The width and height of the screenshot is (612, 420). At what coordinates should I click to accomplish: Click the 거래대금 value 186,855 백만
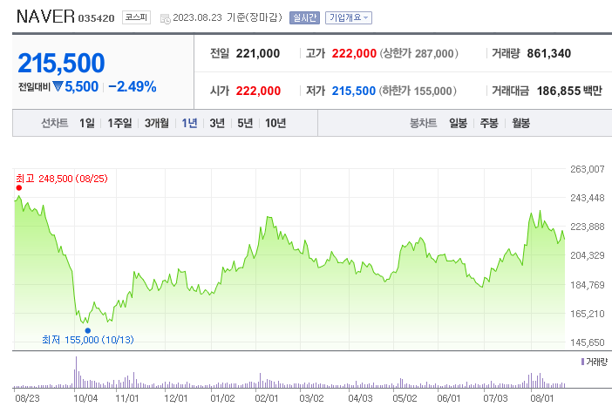click(x=569, y=91)
